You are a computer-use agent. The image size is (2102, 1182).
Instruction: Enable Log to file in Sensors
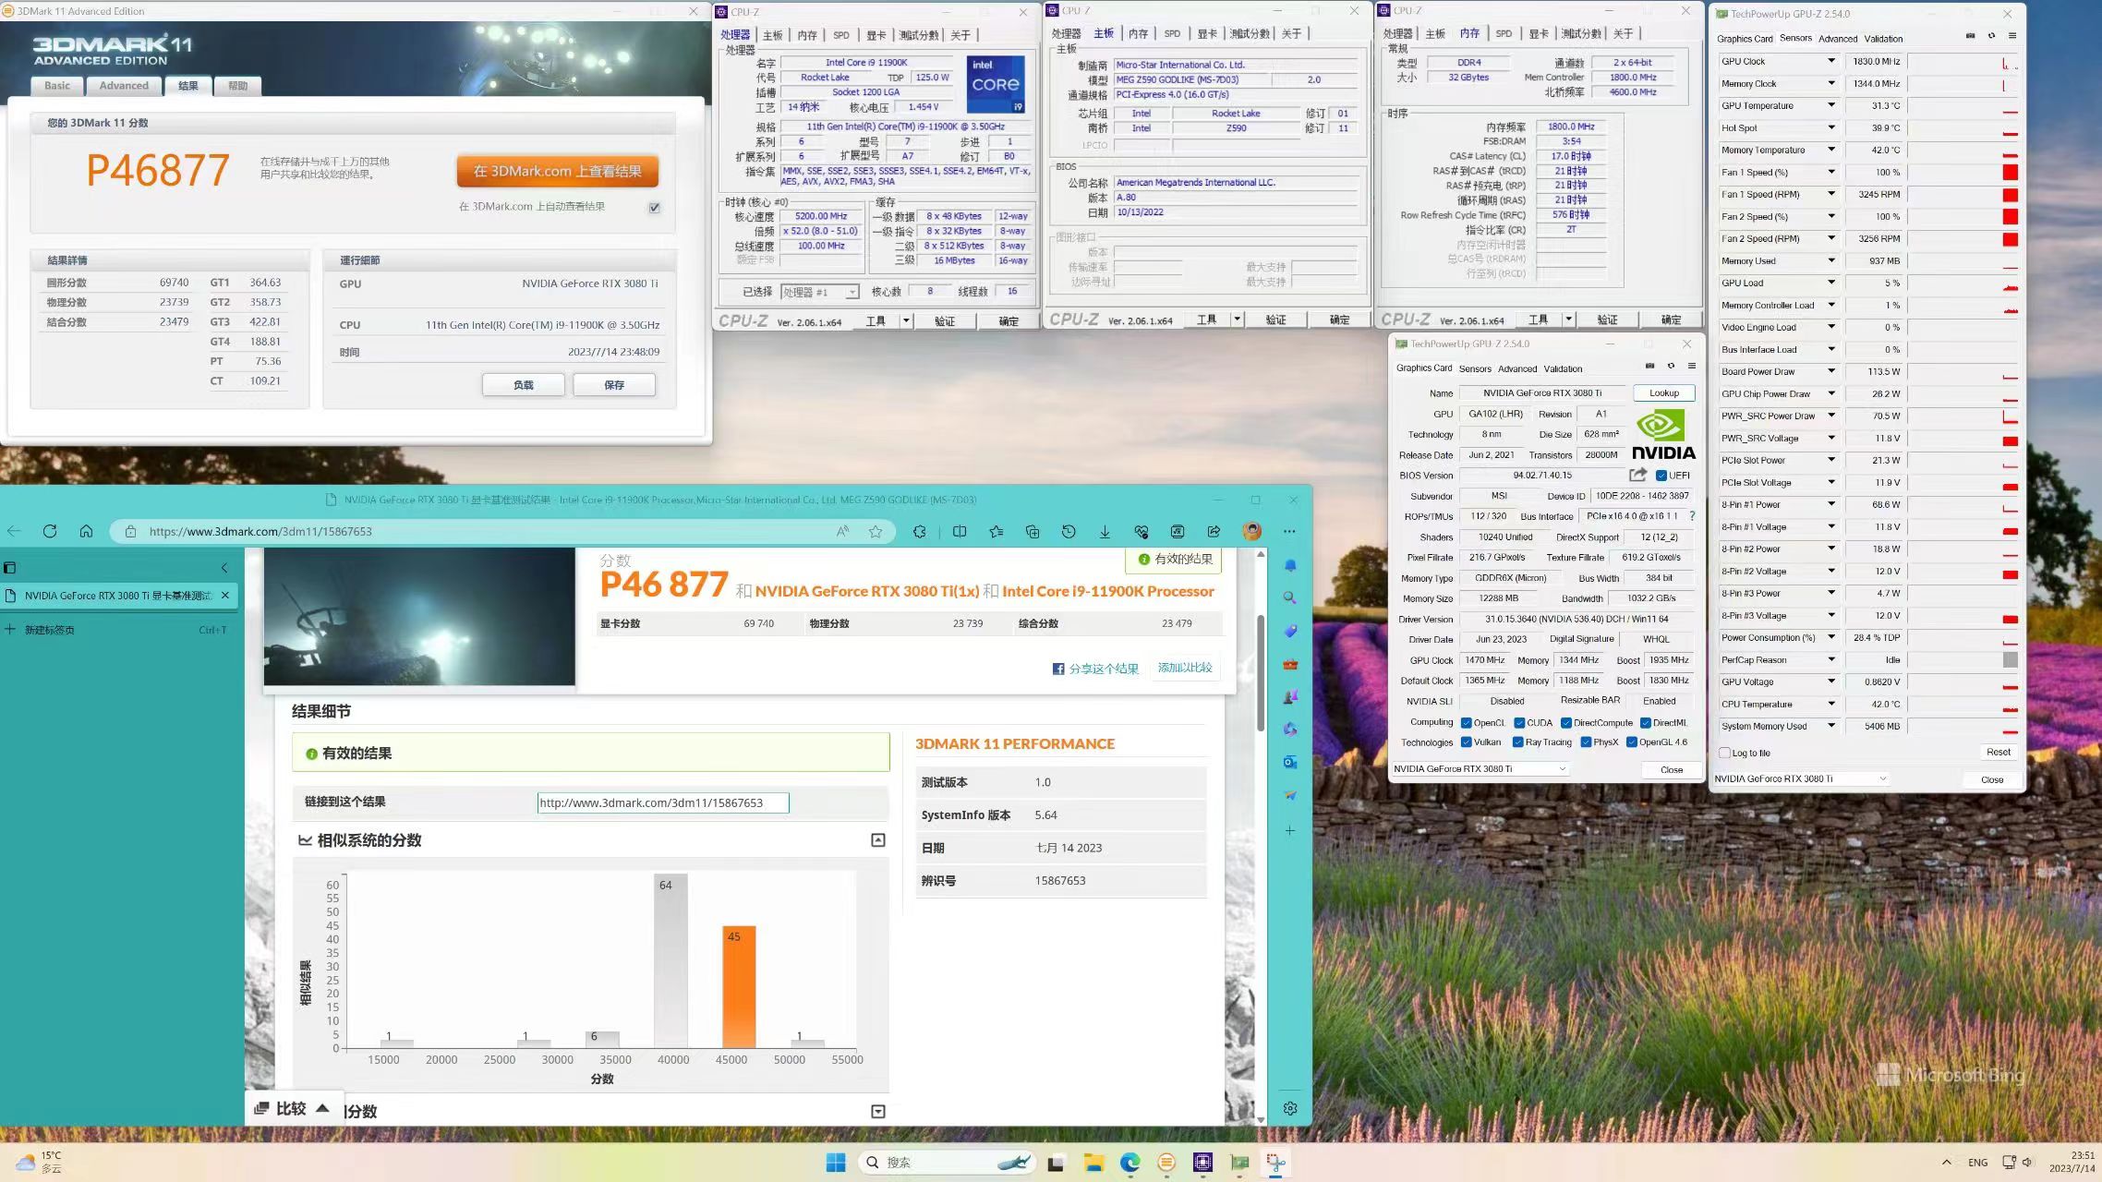pos(1724,753)
